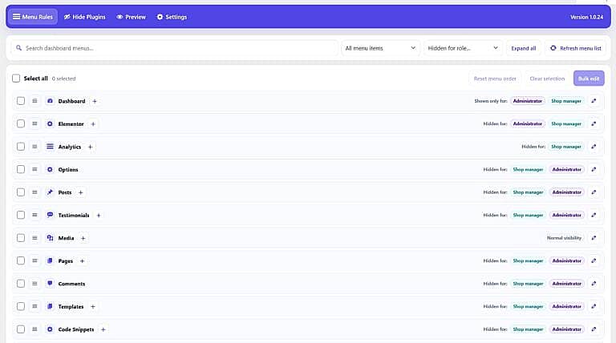Screen dimensions: 616x343
Task: Edit the Pages rule with pencil icon
Action: pyautogui.click(x=594, y=260)
